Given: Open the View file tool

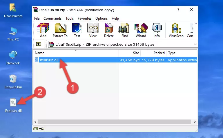Looking at the screenshot, I should pyautogui.click(x=93, y=30).
